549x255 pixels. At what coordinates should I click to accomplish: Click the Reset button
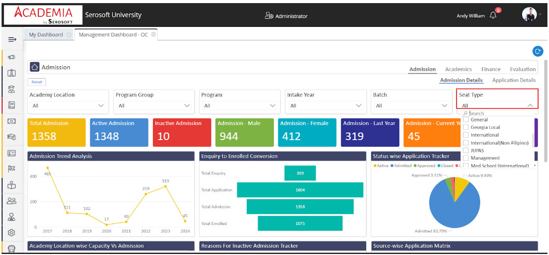pyautogui.click(x=37, y=82)
